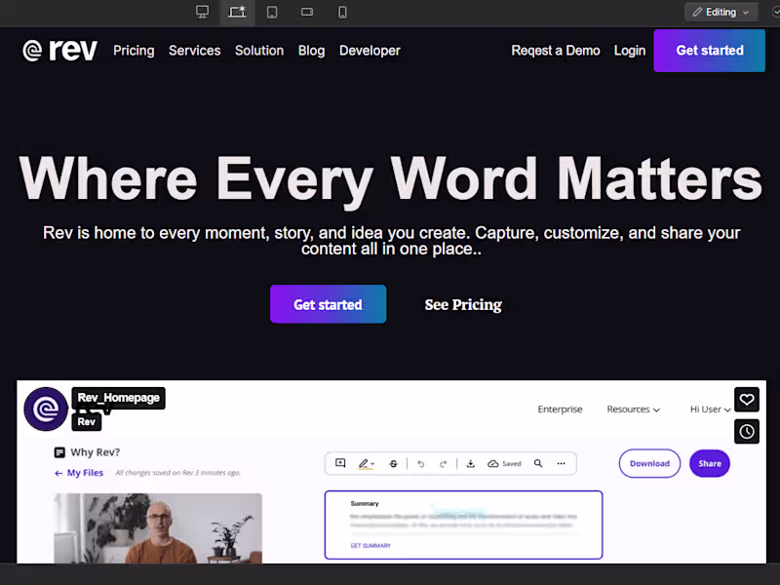Switch to tablet portrait viewport
780x585 pixels.
point(272,12)
